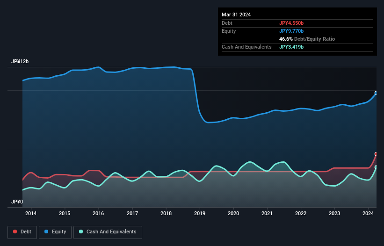The image size is (384, 246).
Task: Click the 2021 x-axis label
Action: click(x=267, y=213)
